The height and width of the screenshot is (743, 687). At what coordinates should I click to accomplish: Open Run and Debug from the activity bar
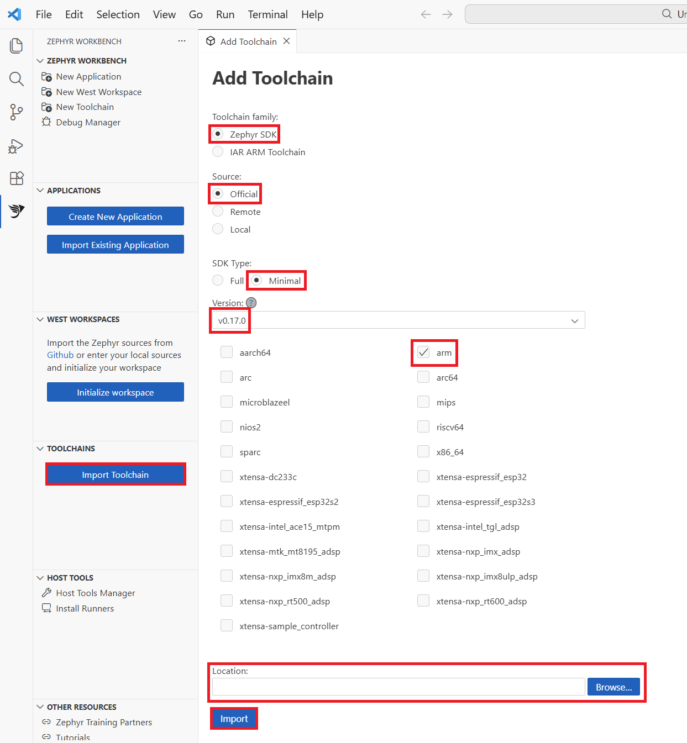(x=16, y=145)
